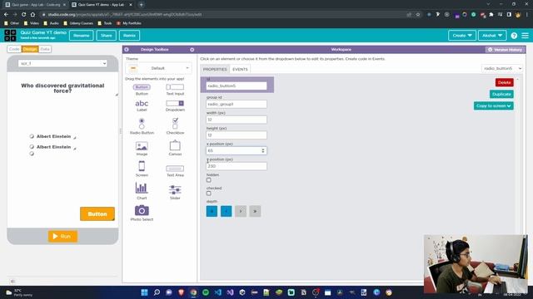Pick the abc Label toolbox element

pyautogui.click(x=142, y=105)
